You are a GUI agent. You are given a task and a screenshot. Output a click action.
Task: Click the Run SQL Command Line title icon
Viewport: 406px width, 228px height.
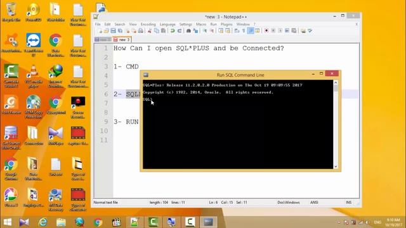(x=146, y=75)
